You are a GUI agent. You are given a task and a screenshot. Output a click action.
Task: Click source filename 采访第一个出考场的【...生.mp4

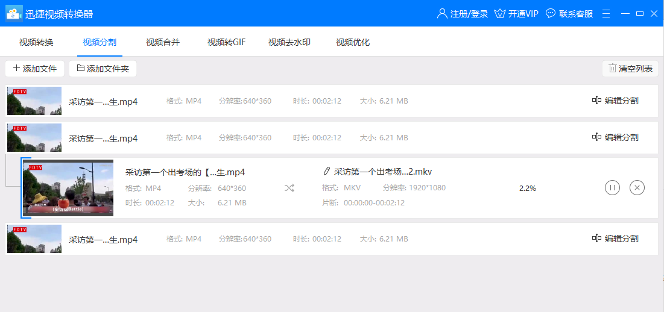pyautogui.click(x=185, y=172)
